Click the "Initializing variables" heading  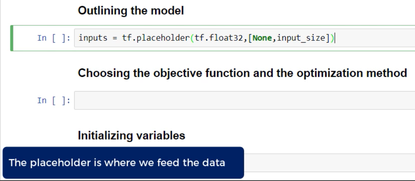point(132,136)
